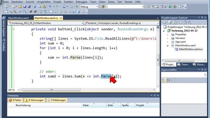210x118 pixels.
Task: Undo the last edit with the arrow icon
Action: pyautogui.click(x=50, y=7)
